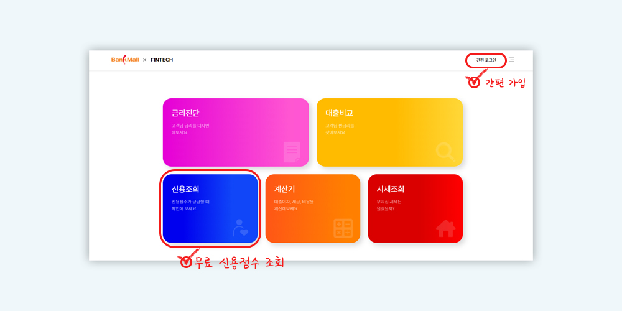Open the 시세조회 card
The height and width of the screenshot is (311, 622).
415,208
